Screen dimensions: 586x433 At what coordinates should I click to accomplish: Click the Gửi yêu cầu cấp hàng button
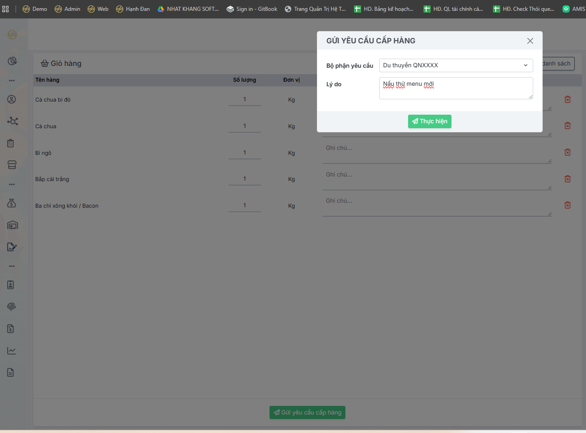(x=307, y=412)
